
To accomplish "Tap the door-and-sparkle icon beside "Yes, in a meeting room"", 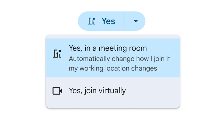I will 57,53.
